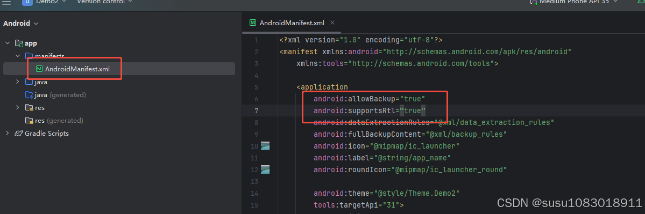Click the android:label="@string/app_name" line
This screenshot has width=645, height=214.
382,158
